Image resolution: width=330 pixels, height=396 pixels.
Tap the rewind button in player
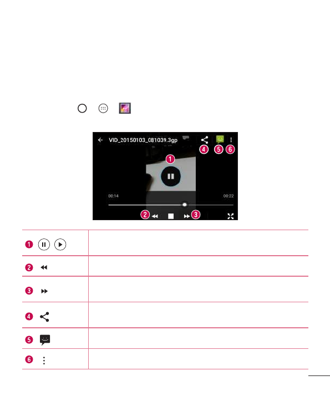155,216
